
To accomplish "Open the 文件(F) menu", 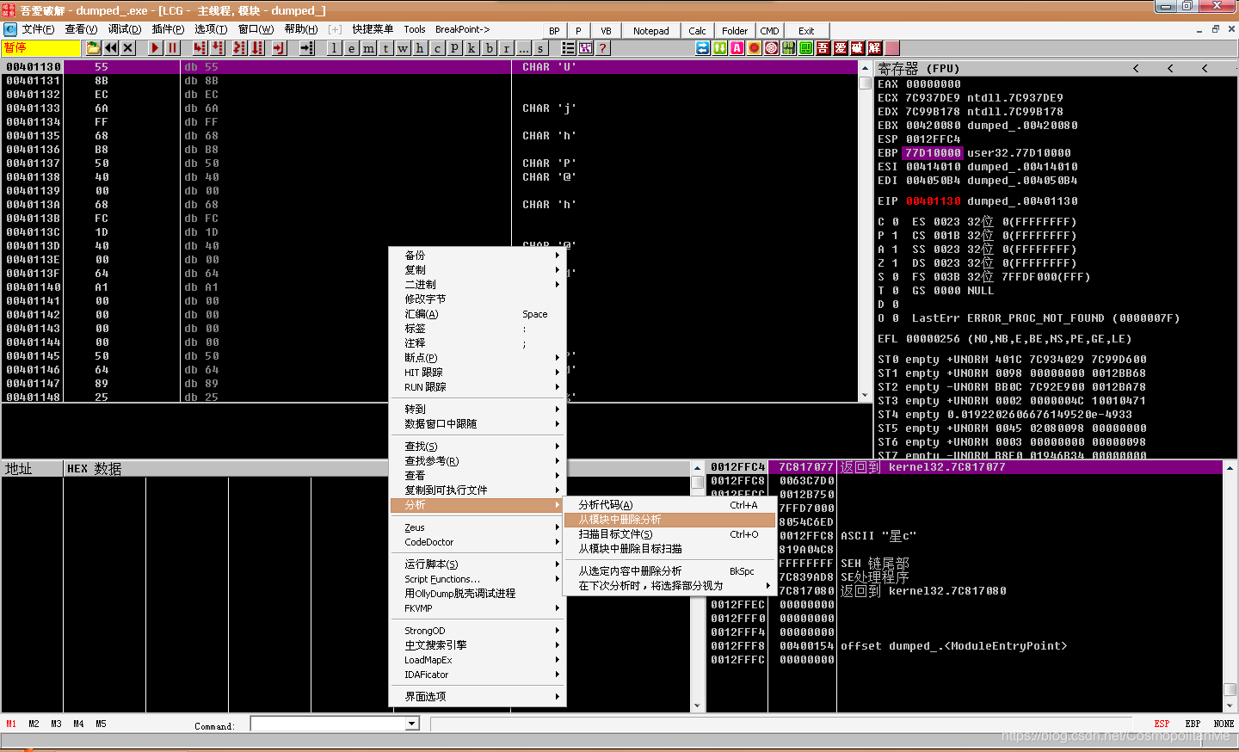I will (x=38, y=29).
